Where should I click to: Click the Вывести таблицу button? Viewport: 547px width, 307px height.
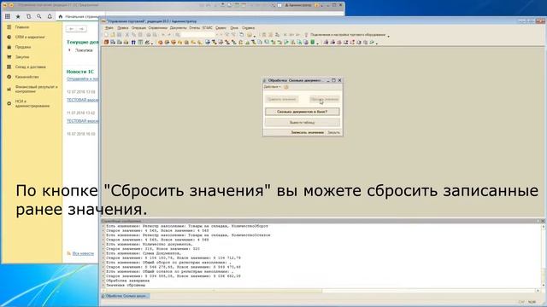click(x=302, y=123)
